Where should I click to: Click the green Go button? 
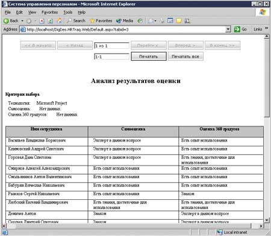(240, 29)
